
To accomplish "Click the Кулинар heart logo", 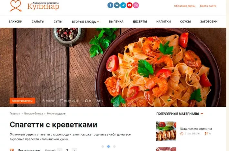I will pos(16,6).
